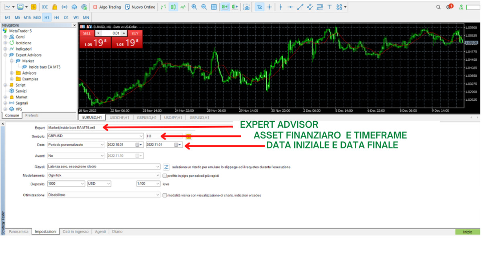Switch chart to candlestick display

pos(174,7)
